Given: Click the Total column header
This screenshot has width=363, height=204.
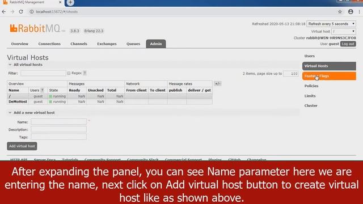Looking at the screenshot, I should coord(112,90).
